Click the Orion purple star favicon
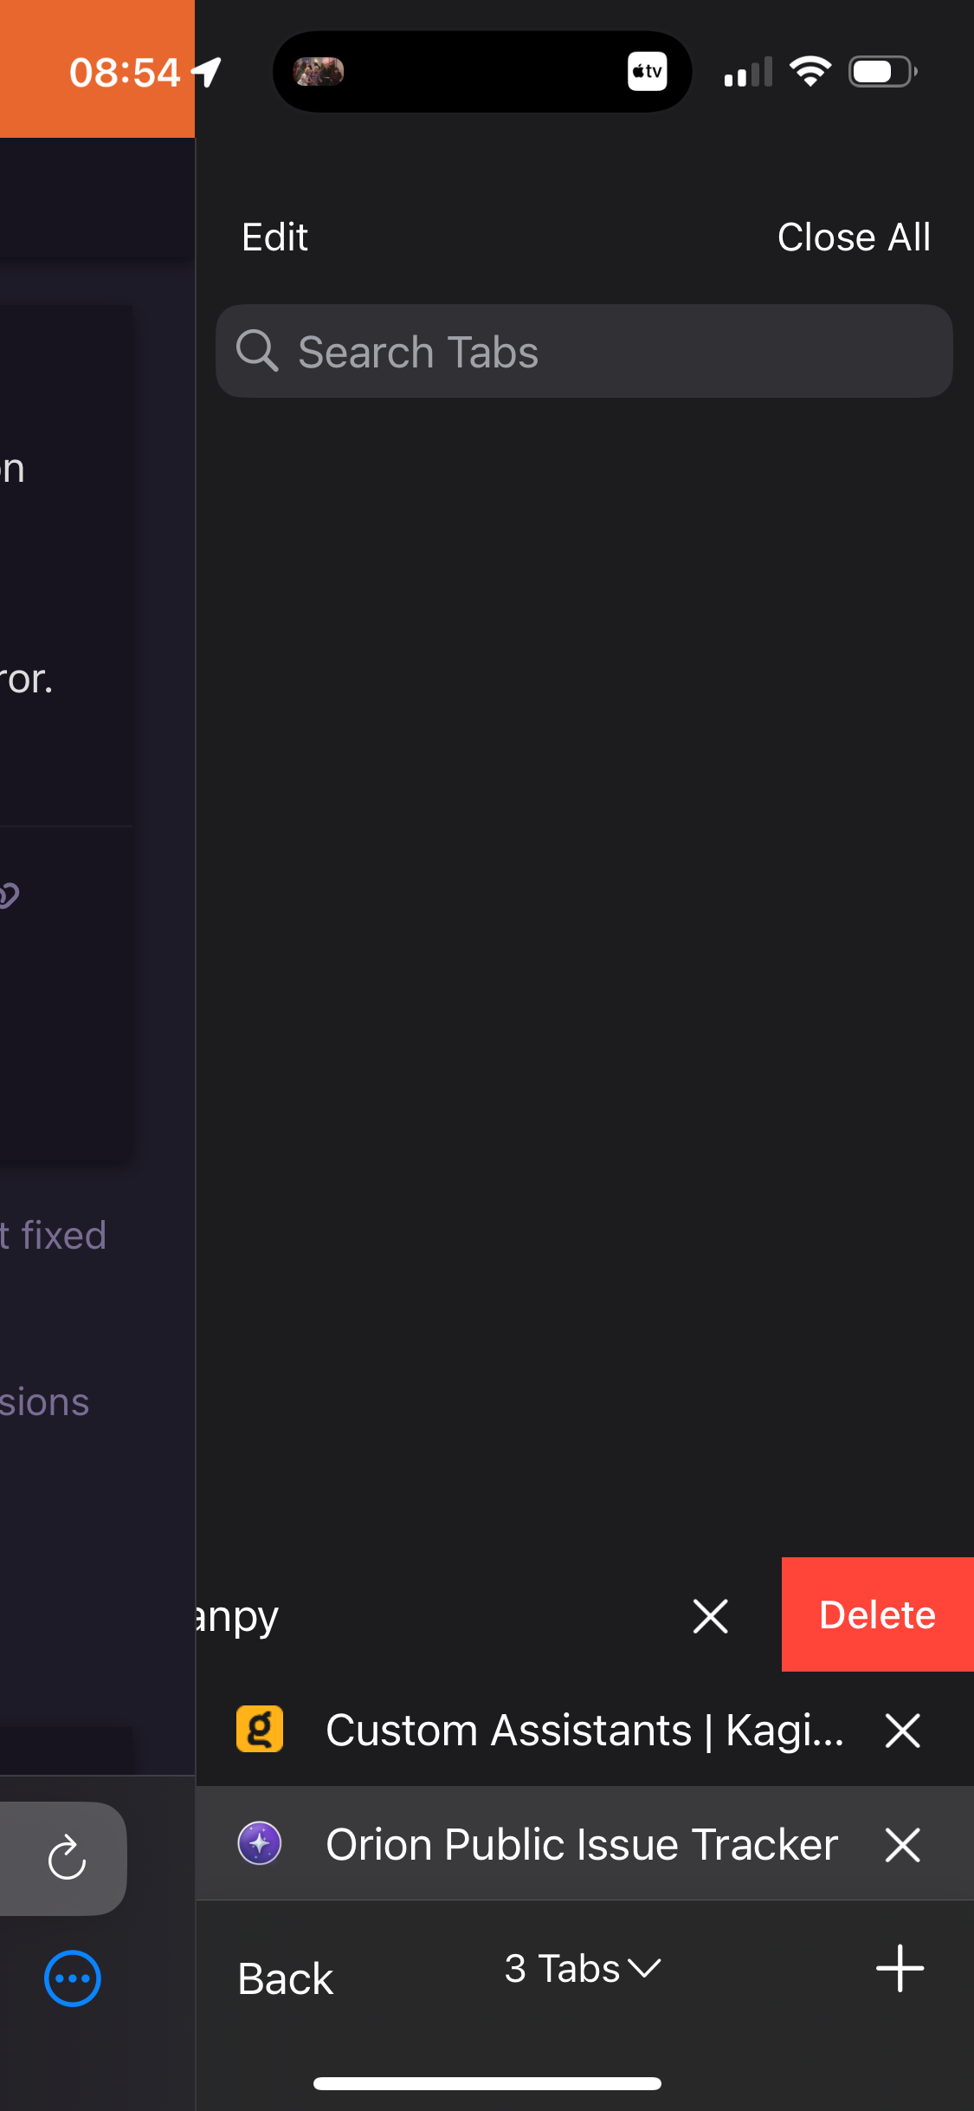The width and height of the screenshot is (974, 2111). (x=260, y=1843)
